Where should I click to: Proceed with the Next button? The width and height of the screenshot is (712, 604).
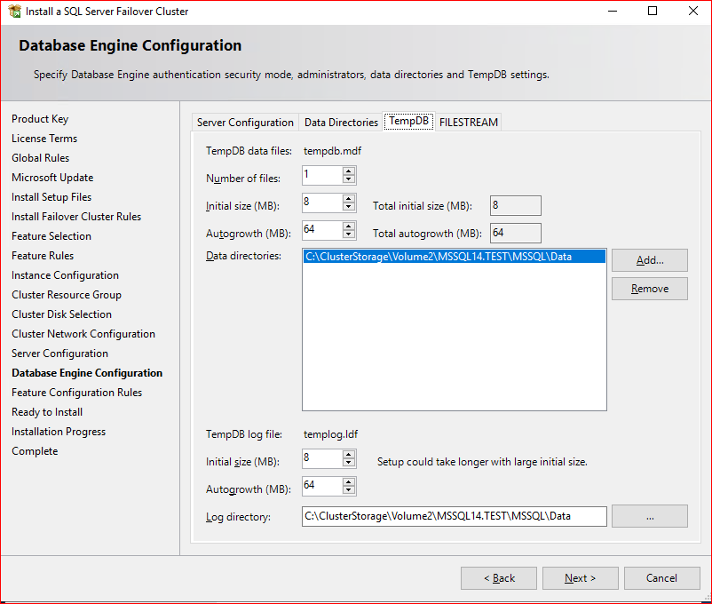click(x=581, y=578)
